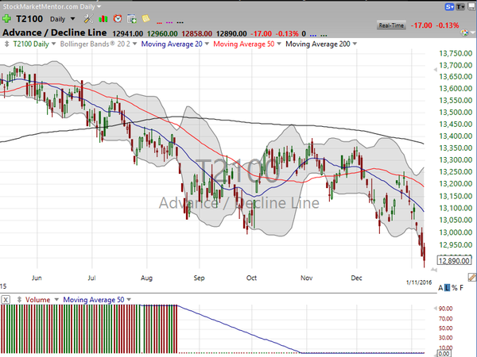
Task: Click the bottom price scale arrow marker
Action: tap(434, 270)
